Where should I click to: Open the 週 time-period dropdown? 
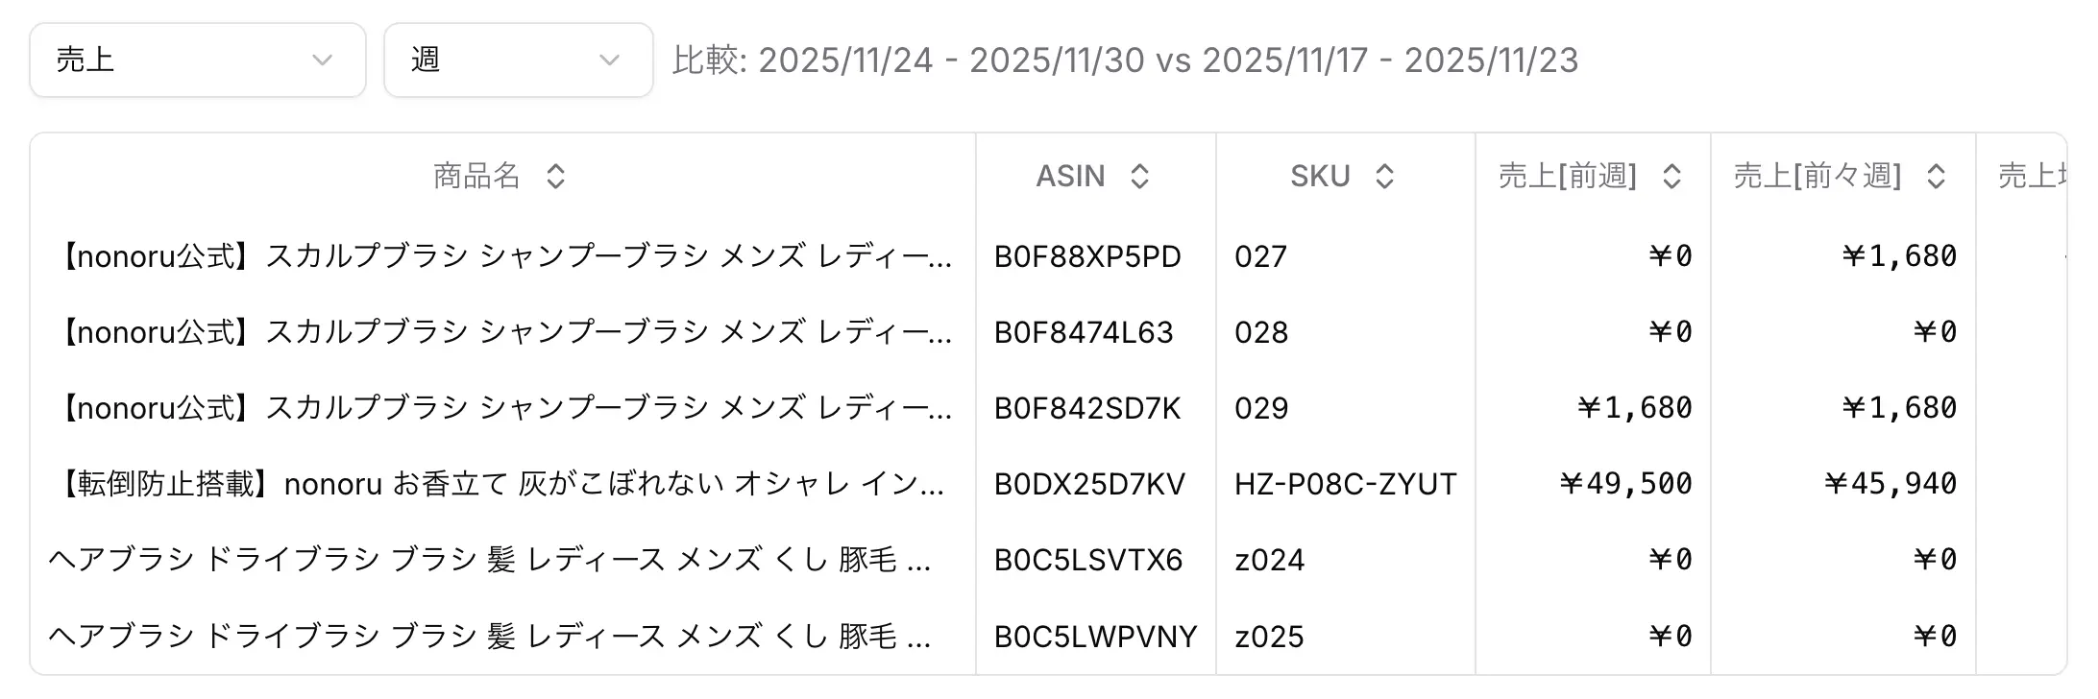pos(519,60)
